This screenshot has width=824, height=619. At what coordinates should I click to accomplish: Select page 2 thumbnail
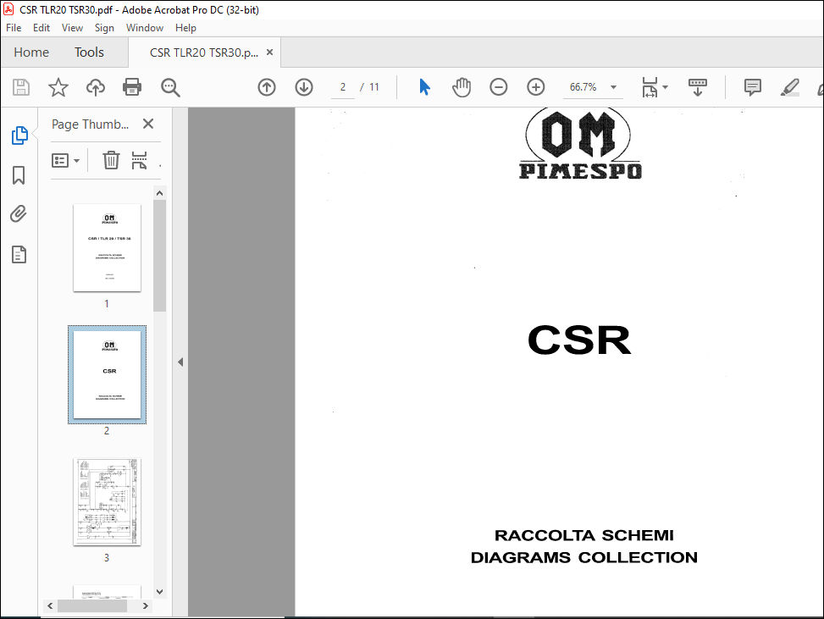pyautogui.click(x=108, y=374)
